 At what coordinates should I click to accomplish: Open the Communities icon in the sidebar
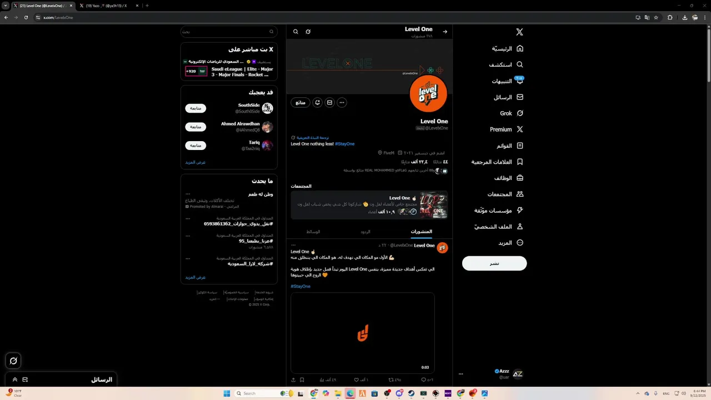pyautogui.click(x=520, y=194)
